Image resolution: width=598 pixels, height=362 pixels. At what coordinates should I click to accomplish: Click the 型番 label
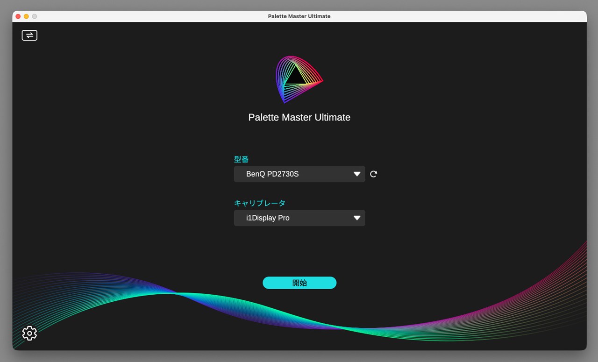tap(241, 159)
